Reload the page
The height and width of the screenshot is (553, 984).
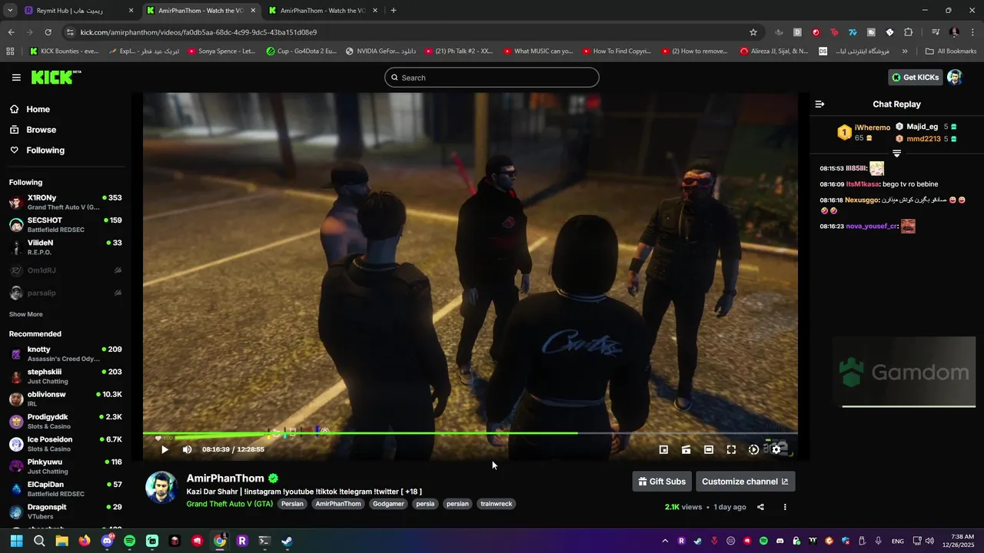pyautogui.click(x=48, y=32)
